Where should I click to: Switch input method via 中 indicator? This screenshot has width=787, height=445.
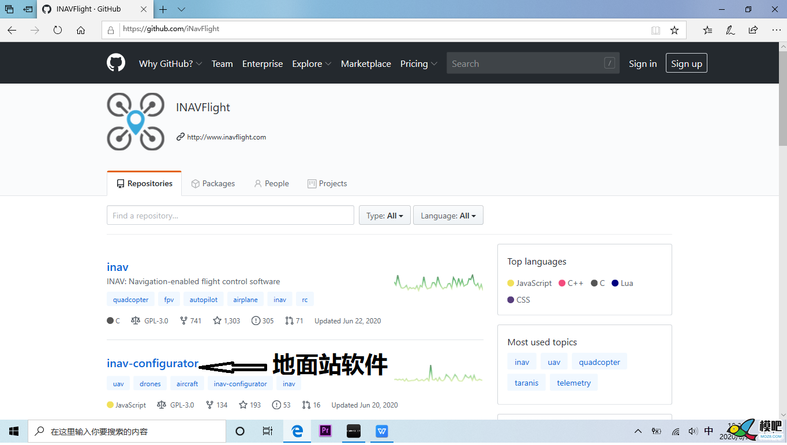click(x=709, y=431)
